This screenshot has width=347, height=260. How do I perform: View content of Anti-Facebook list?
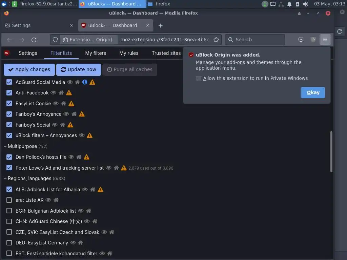[x=53, y=93]
